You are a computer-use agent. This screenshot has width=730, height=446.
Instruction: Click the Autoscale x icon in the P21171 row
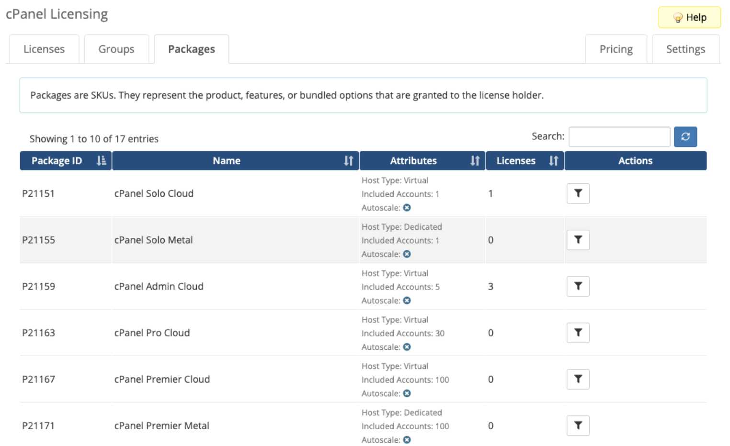[x=407, y=440]
